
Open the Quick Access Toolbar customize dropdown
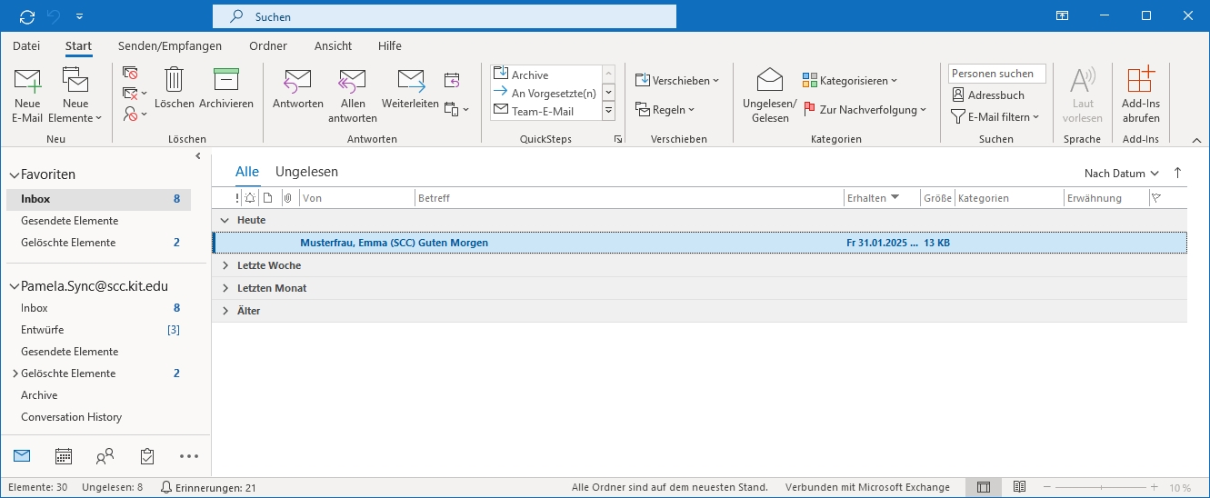(x=80, y=16)
